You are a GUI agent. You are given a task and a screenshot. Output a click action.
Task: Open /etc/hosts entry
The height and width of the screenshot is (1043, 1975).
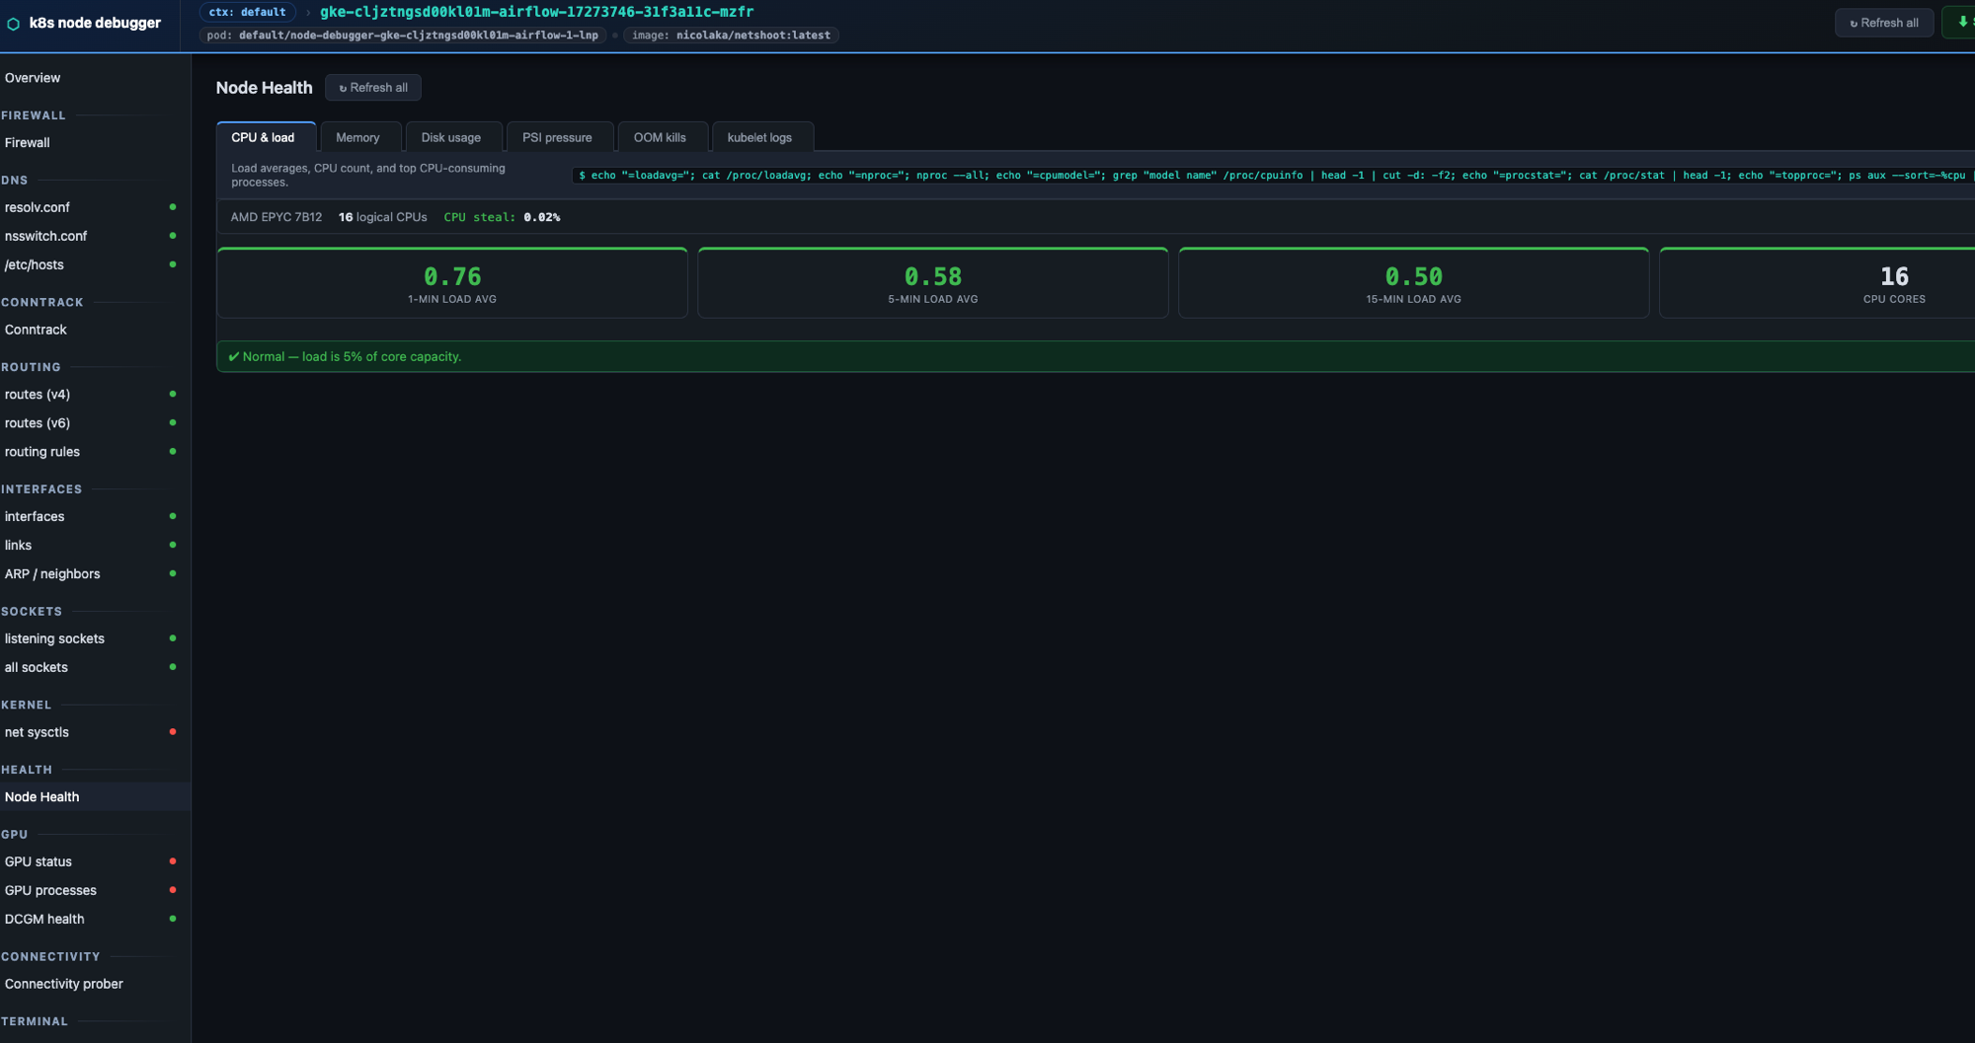click(35, 264)
